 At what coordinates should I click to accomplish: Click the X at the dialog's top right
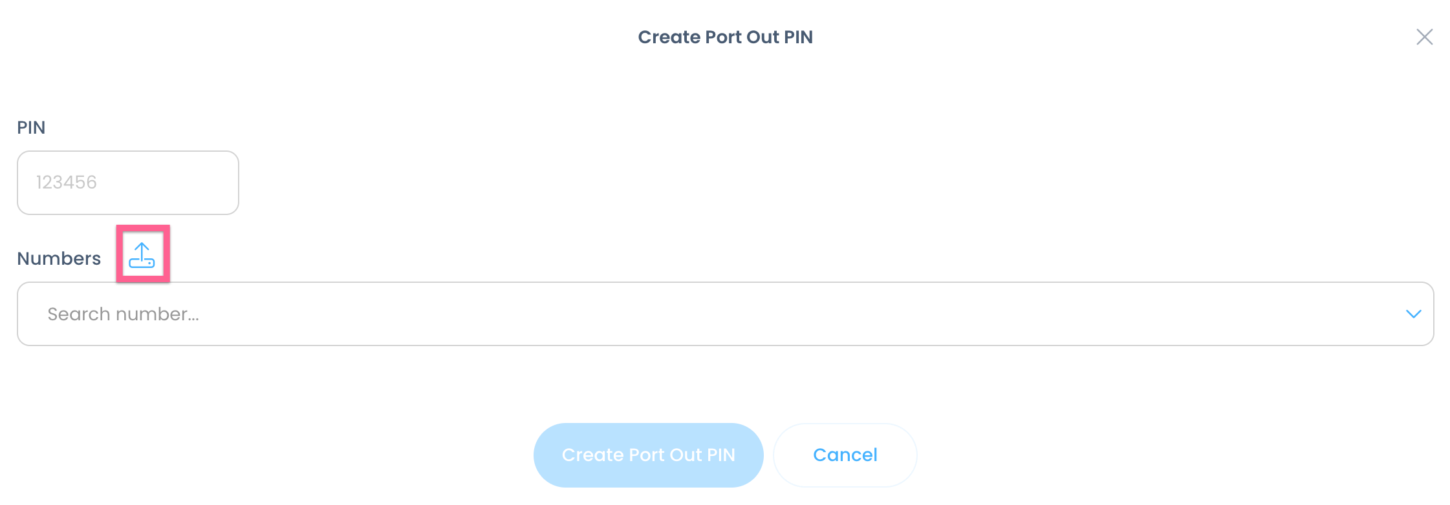click(1424, 37)
